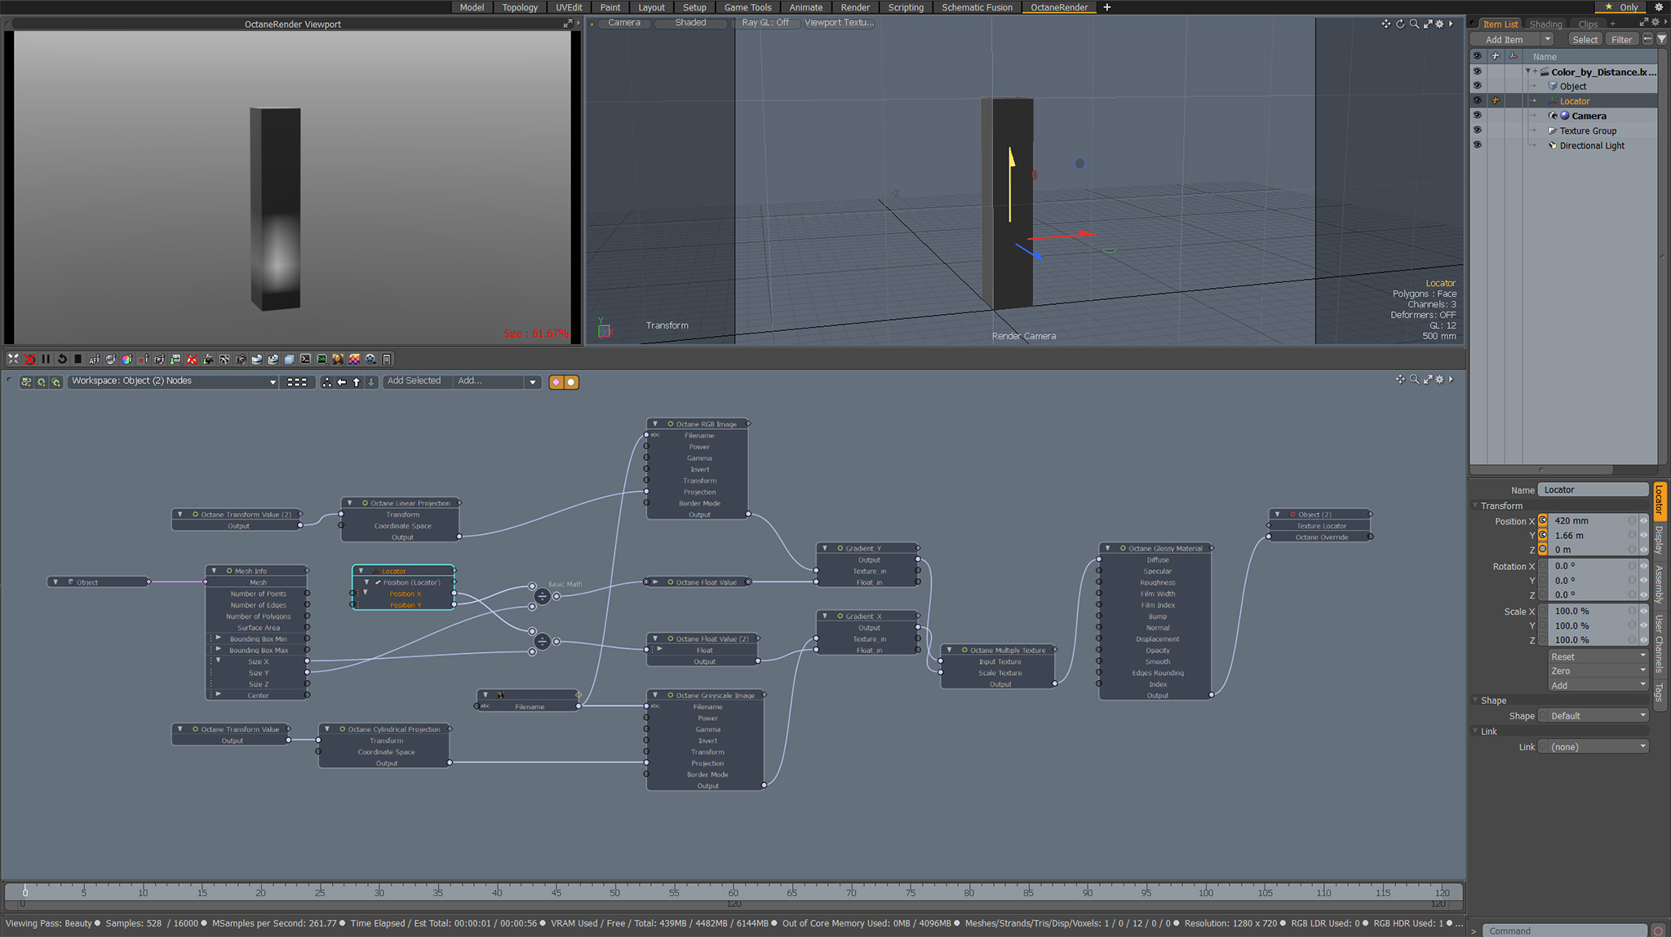Viewport: 1671px width, 937px height.
Task: Open the Workspace Object (2) Nodes dropdown
Action: [173, 382]
